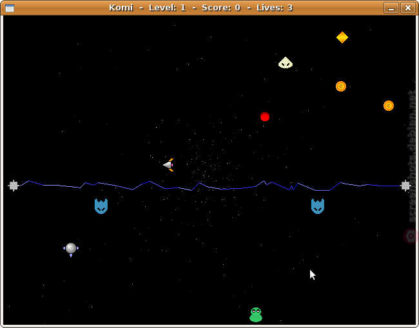
Task: Click the white spaceship with orange fins
Action: coord(168,165)
